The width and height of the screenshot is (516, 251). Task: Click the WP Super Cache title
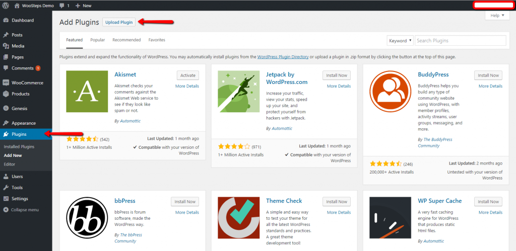pos(439,201)
